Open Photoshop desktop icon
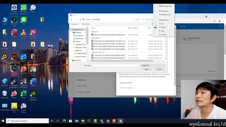This screenshot has height=127, width=226. click(14, 71)
